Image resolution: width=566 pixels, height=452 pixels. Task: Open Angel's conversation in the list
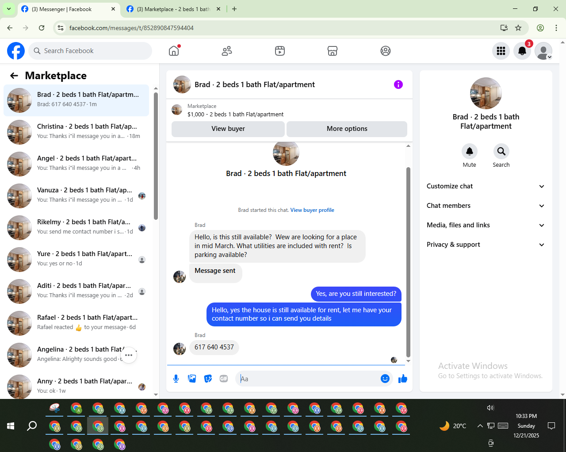click(76, 164)
